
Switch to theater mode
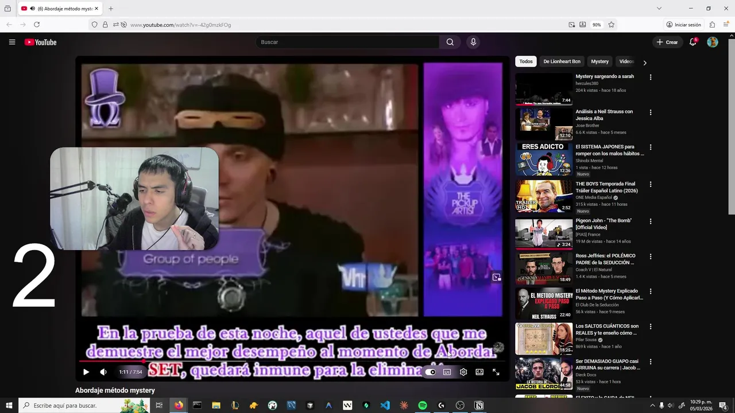tap(479, 372)
